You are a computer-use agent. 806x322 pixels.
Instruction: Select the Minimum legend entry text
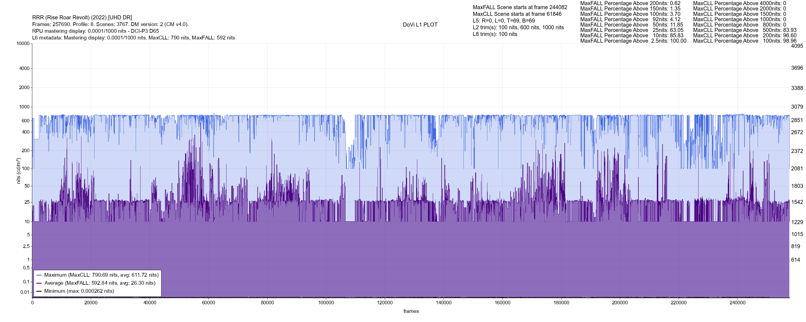[x=79, y=291]
